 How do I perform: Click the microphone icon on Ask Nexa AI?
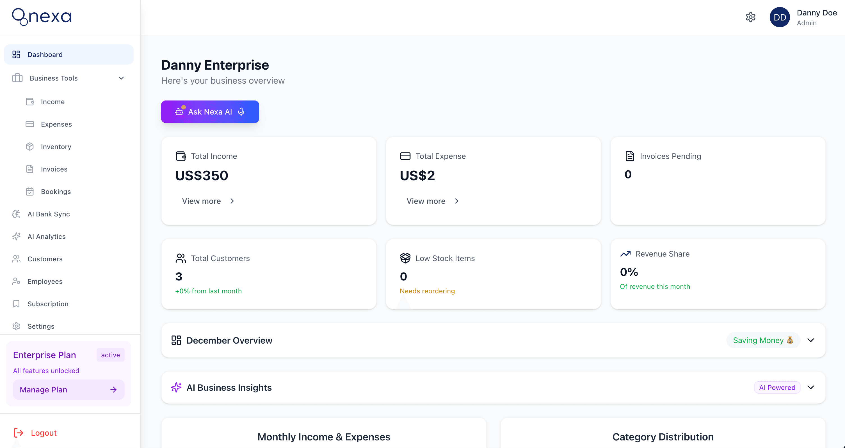coord(241,111)
